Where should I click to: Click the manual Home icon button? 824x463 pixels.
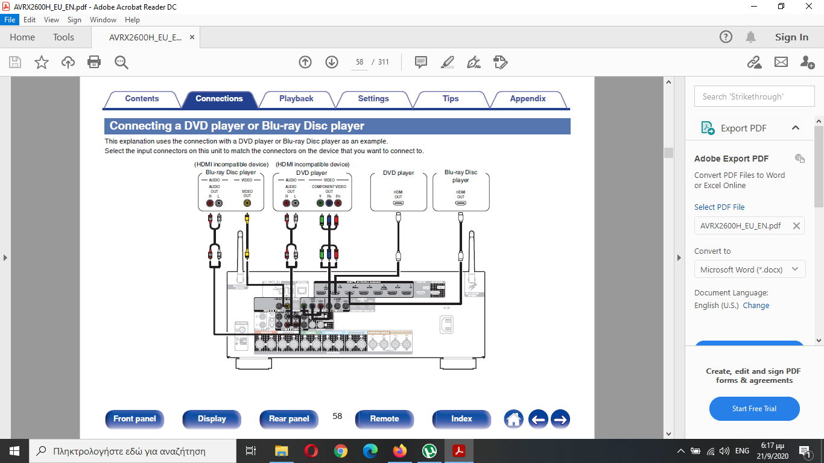click(x=513, y=419)
